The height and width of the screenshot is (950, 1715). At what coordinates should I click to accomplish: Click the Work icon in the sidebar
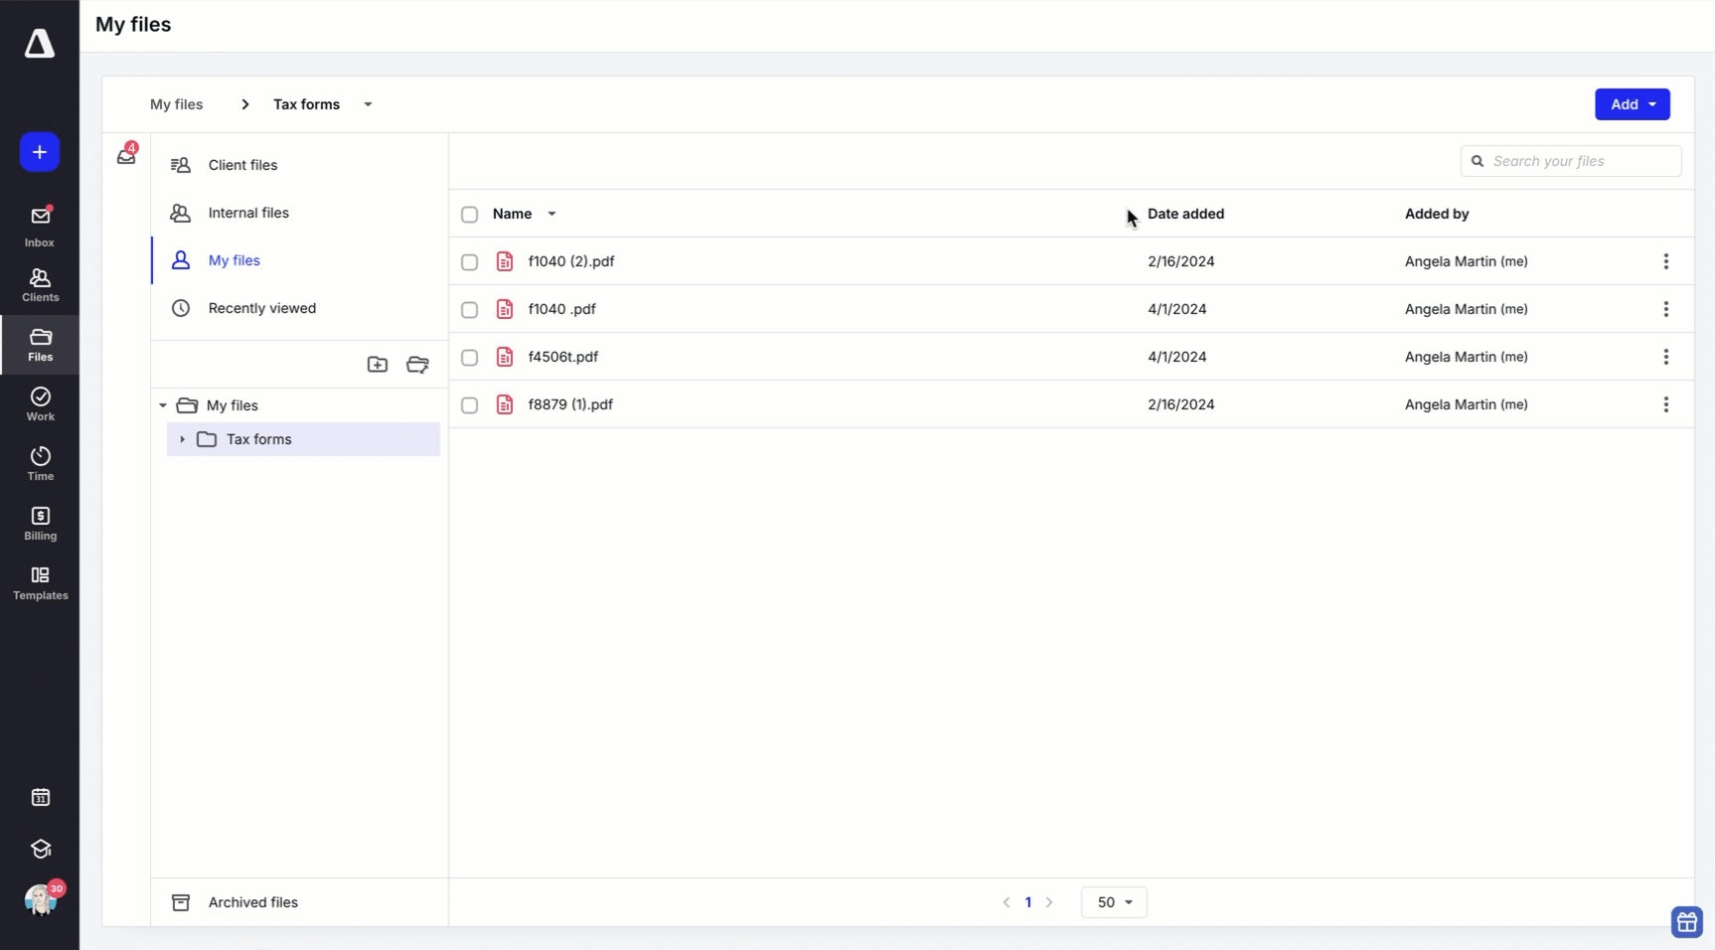tap(40, 403)
